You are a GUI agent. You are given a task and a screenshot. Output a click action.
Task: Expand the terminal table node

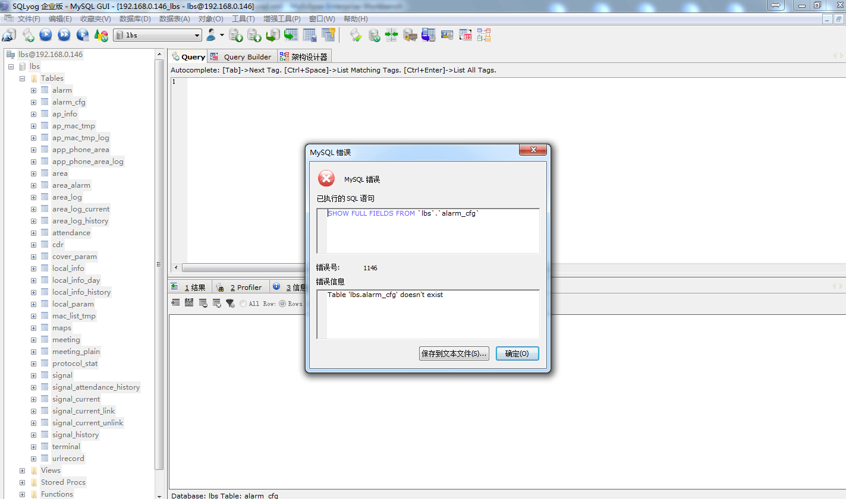point(33,447)
